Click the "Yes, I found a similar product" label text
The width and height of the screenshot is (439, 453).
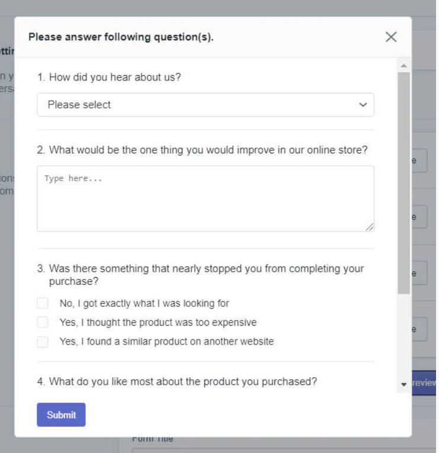point(166,342)
